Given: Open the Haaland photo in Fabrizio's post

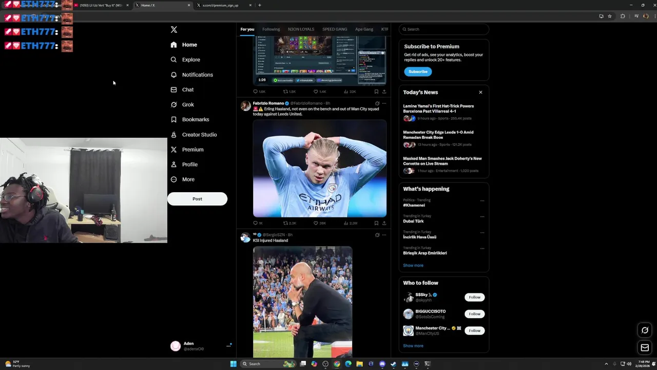Looking at the screenshot, I should pos(320,169).
